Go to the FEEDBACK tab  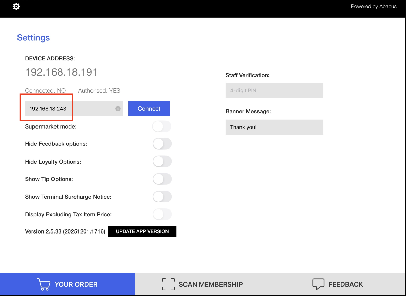pyautogui.click(x=338, y=284)
